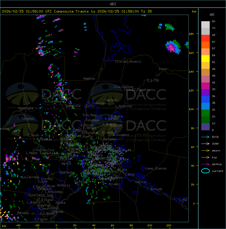Click the 'Agrelo' map label
Screen dimensions: 226x229
[x=66, y=163]
